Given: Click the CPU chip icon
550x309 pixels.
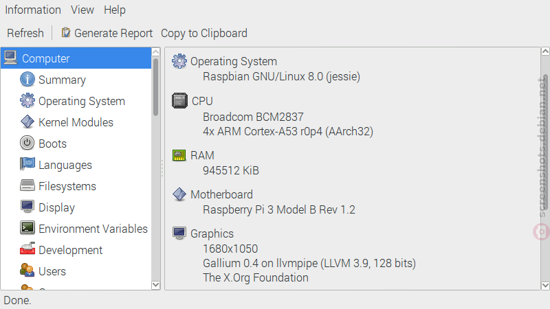Looking at the screenshot, I should [179, 101].
